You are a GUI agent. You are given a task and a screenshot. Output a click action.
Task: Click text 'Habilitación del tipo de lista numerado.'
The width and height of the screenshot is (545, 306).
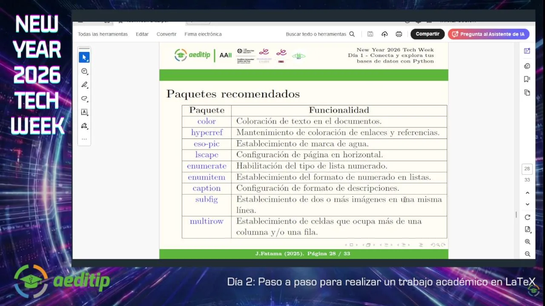coord(312,166)
